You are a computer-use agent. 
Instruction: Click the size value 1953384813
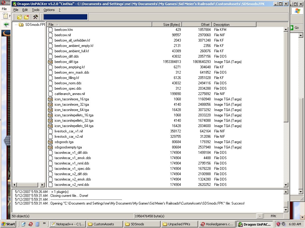coord(172,62)
